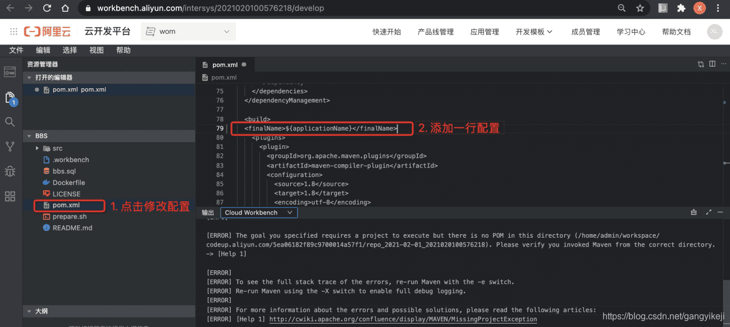Open the .workbench file
730x327 pixels.
click(71, 160)
